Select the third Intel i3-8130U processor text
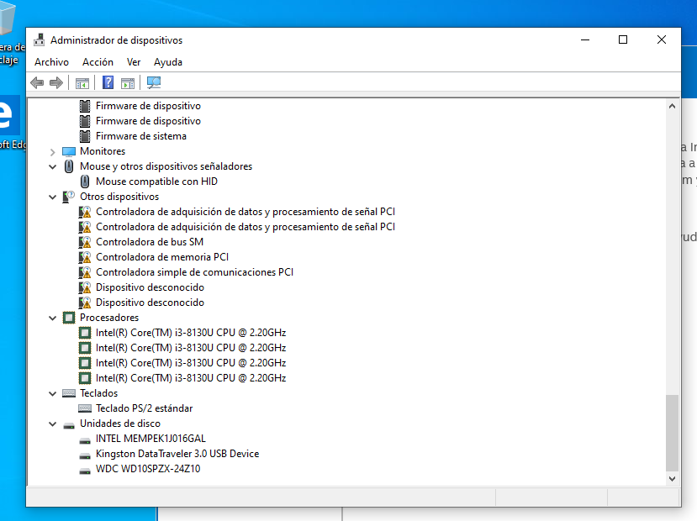The height and width of the screenshot is (521, 697). point(191,363)
